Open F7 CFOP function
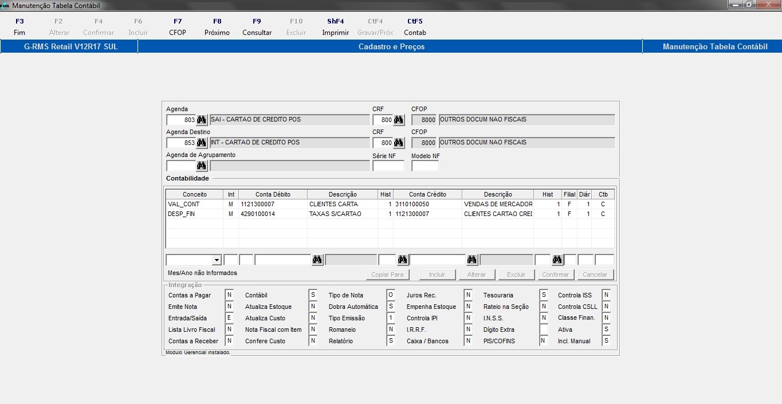This screenshot has width=782, height=404. click(178, 27)
